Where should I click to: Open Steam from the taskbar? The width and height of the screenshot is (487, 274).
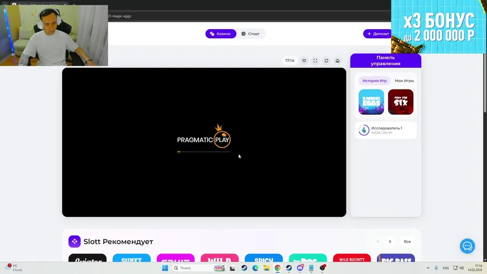tap(244, 268)
